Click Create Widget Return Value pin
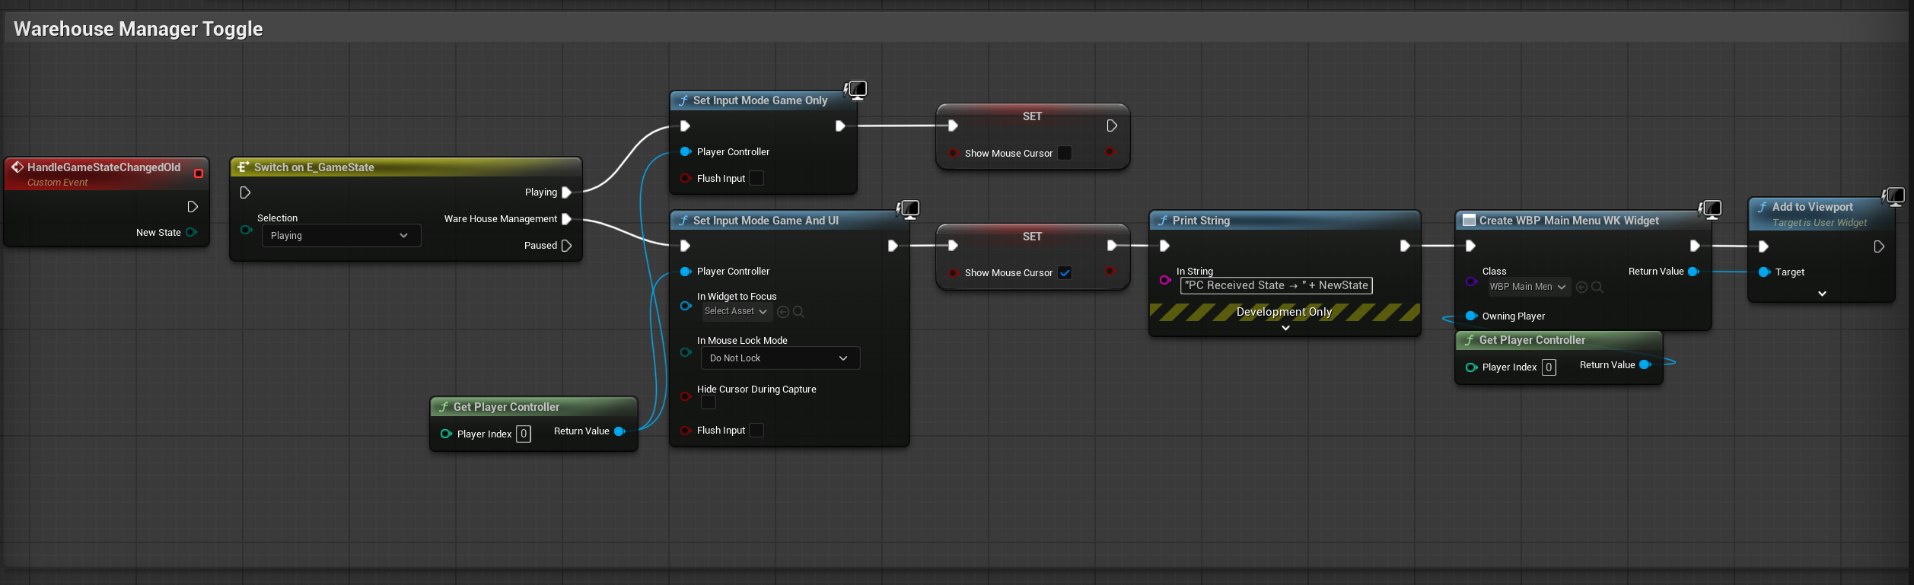The height and width of the screenshot is (585, 1914). [1693, 272]
